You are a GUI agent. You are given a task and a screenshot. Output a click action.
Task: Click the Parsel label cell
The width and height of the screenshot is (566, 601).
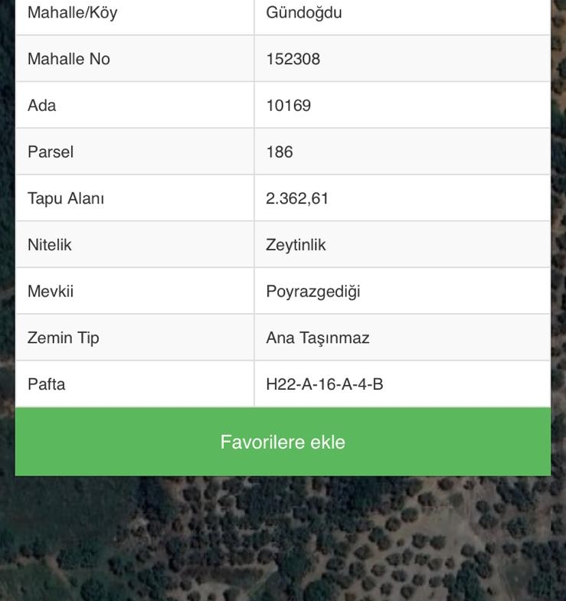tap(51, 152)
